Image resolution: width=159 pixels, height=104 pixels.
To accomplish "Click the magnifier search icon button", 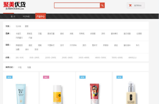I will click(102, 5).
